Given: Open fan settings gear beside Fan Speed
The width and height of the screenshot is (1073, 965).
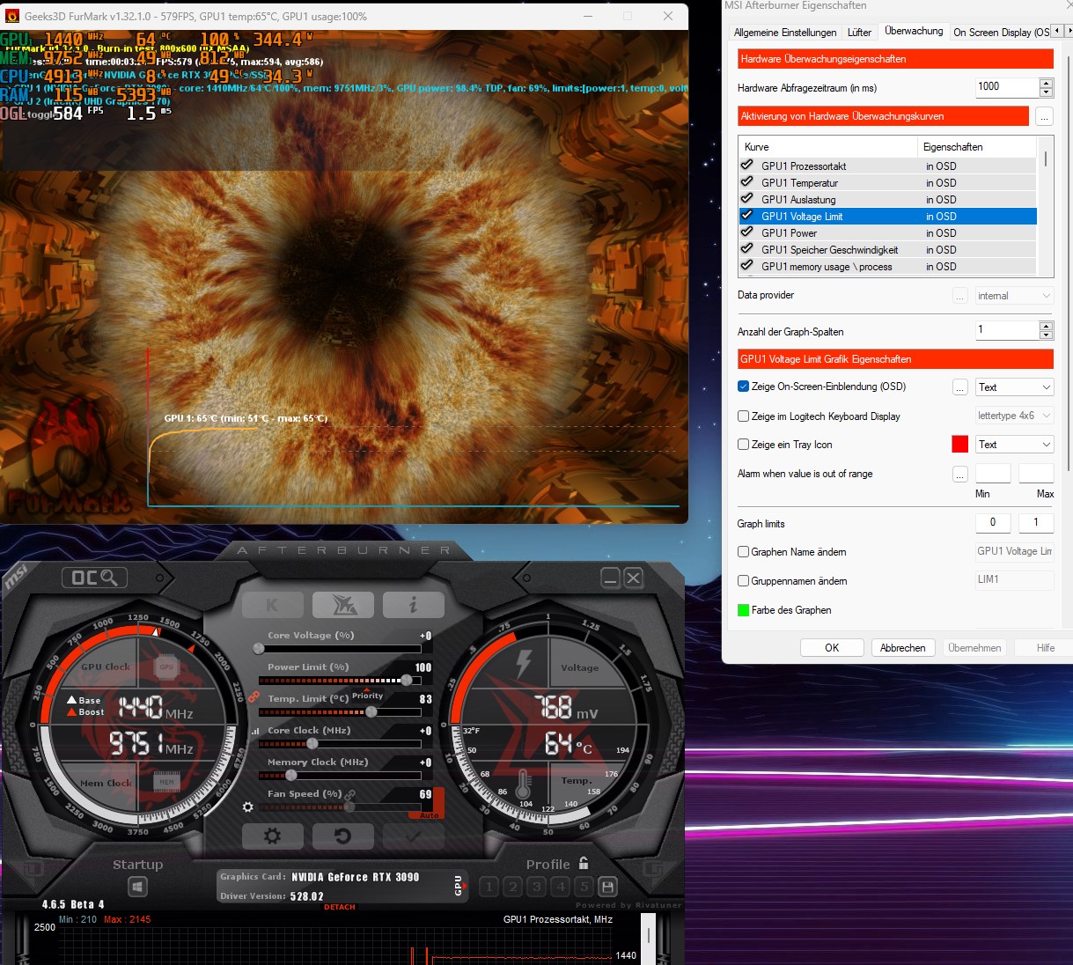Looking at the screenshot, I should pyautogui.click(x=247, y=807).
